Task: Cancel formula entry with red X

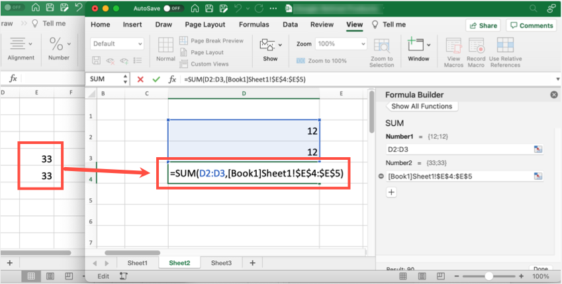Action: 140,79
